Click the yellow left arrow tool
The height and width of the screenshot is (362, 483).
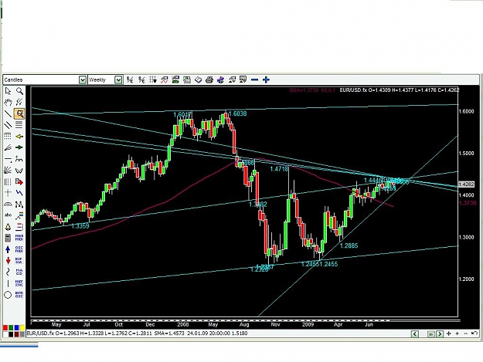[x=19, y=137]
